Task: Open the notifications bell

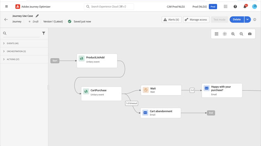Action: coord(245,7)
